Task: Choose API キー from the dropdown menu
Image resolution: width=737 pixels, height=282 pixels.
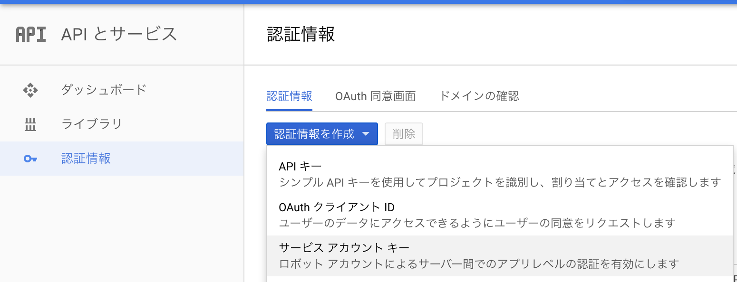Action: click(x=500, y=174)
